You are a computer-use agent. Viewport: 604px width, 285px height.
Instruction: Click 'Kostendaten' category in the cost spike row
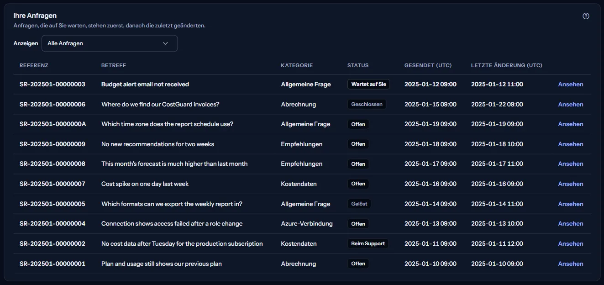(299, 184)
